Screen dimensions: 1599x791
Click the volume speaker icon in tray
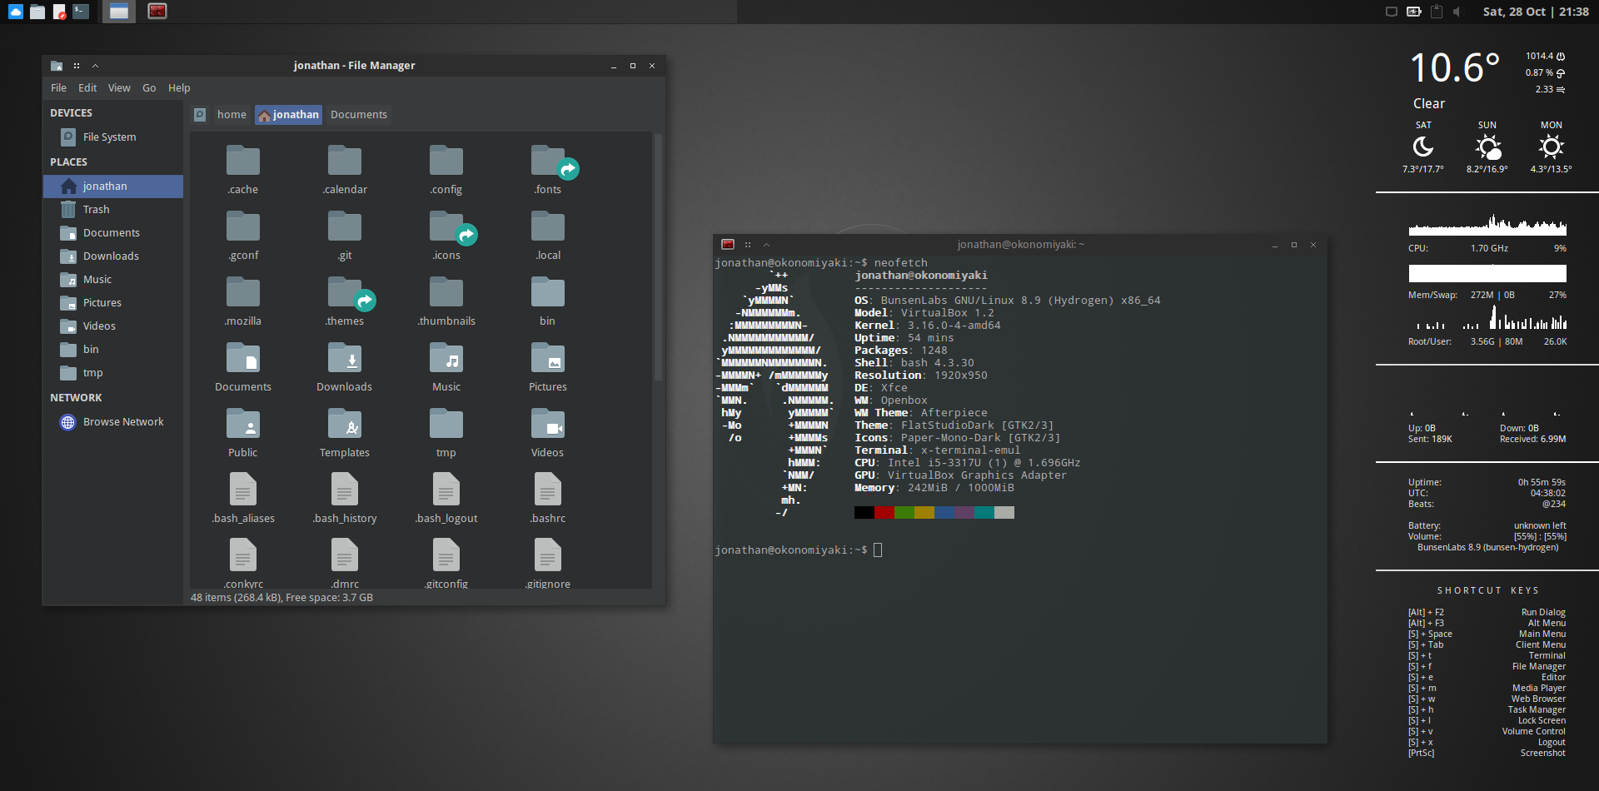[1457, 12]
